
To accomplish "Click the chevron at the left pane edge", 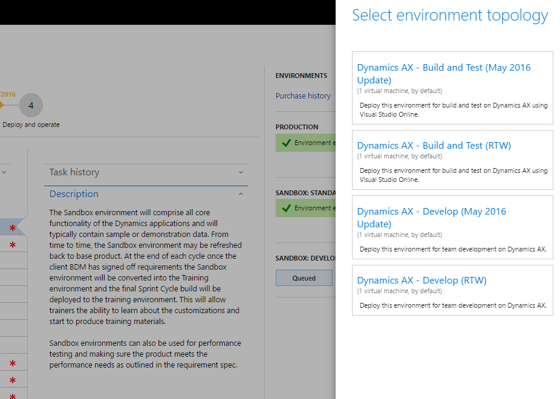I will pos(5,172).
